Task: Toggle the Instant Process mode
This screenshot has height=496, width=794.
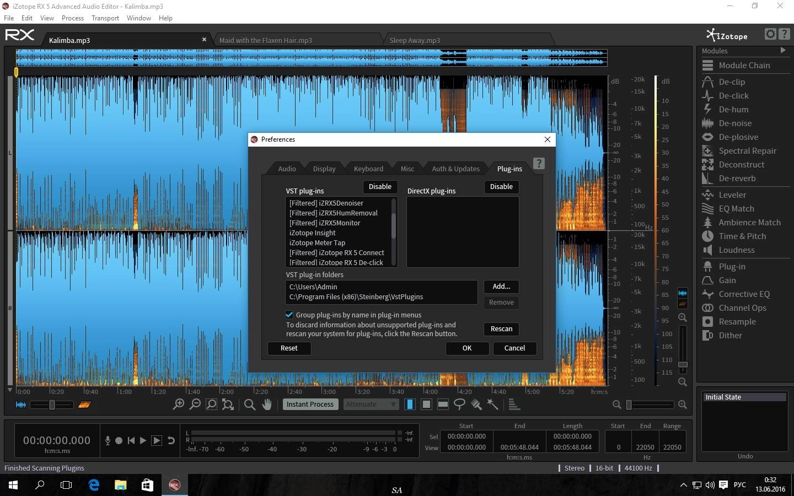Action: pos(310,404)
